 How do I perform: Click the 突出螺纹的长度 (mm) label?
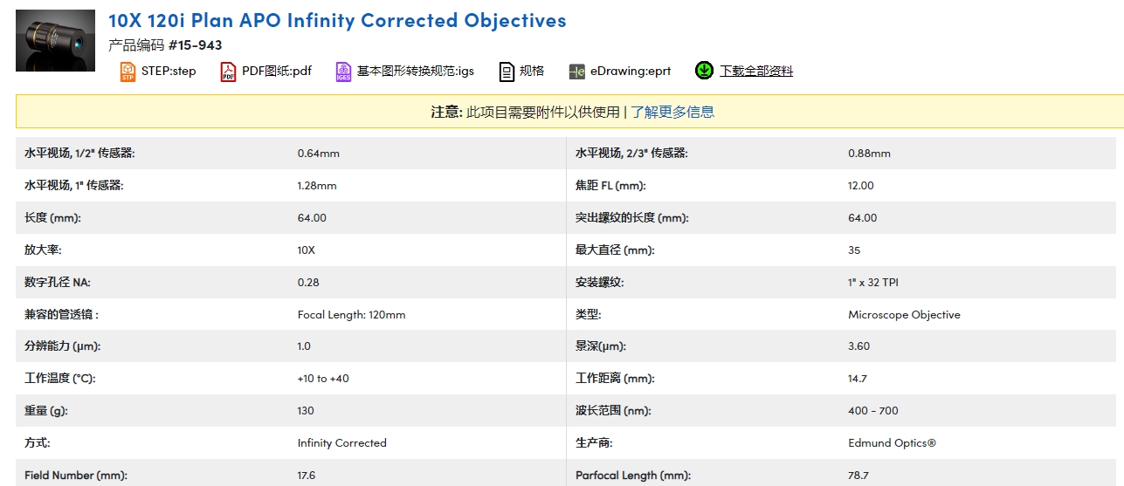click(632, 218)
